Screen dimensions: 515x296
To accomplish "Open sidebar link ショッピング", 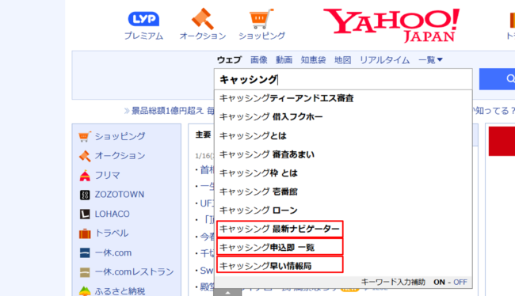I will (x=120, y=136).
